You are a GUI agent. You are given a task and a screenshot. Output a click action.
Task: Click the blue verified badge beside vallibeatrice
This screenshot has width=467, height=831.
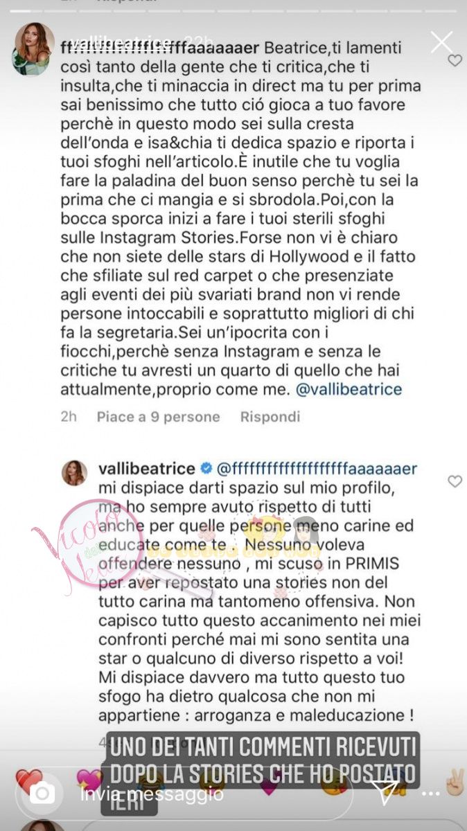pos(206,469)
